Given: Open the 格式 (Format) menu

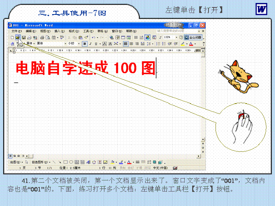Looking at the screenshot, I should click(71, 31).
